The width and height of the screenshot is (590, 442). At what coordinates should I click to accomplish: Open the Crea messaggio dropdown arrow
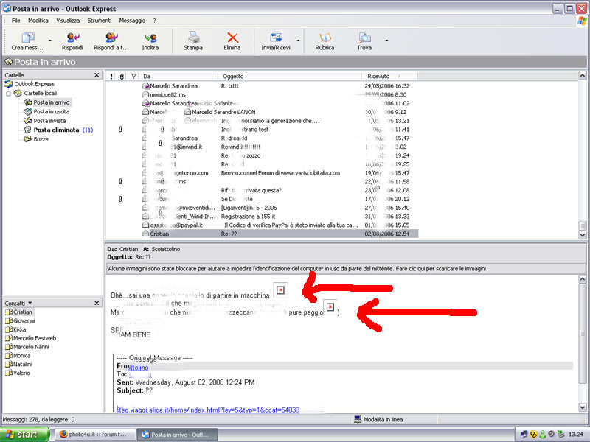coord(49,41)
